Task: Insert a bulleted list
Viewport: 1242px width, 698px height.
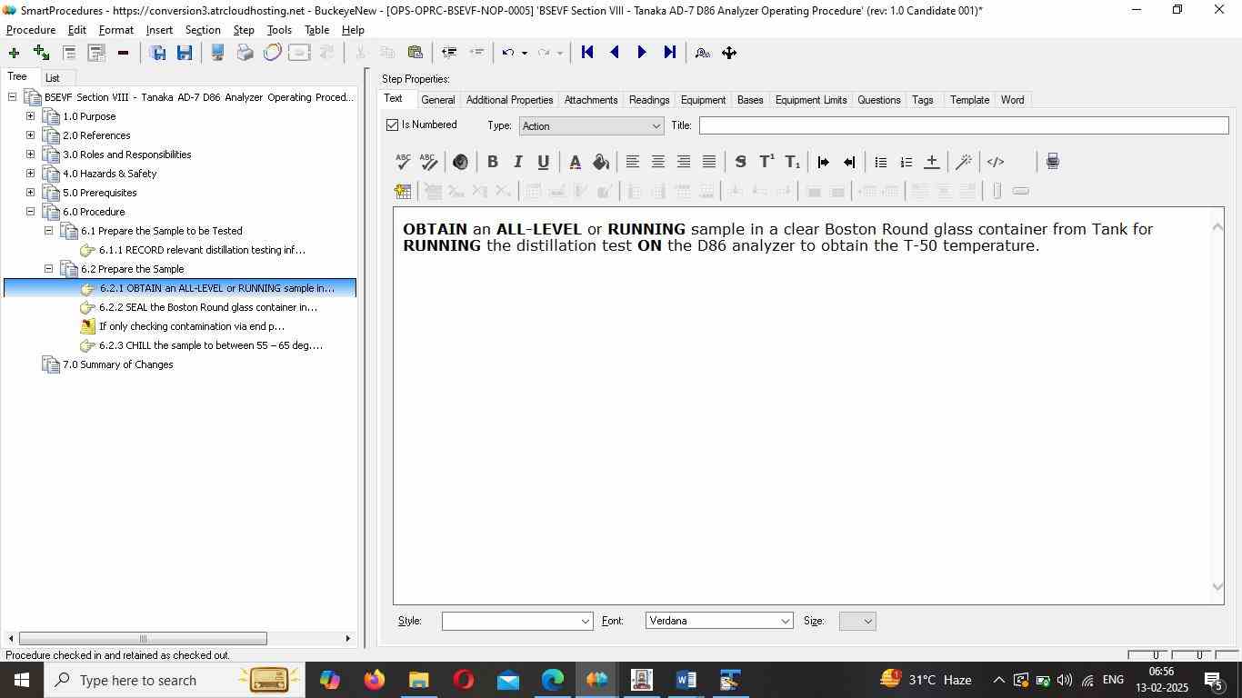Action: point(880,162)
